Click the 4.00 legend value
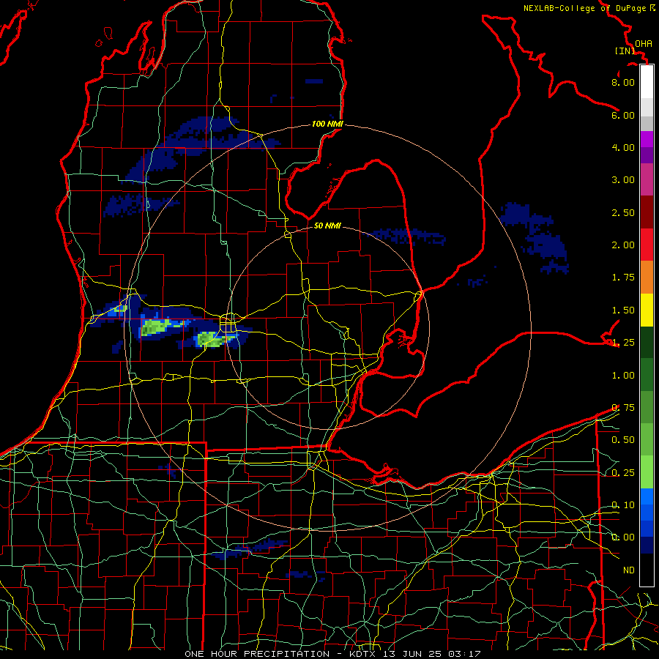 pos(623,147)
